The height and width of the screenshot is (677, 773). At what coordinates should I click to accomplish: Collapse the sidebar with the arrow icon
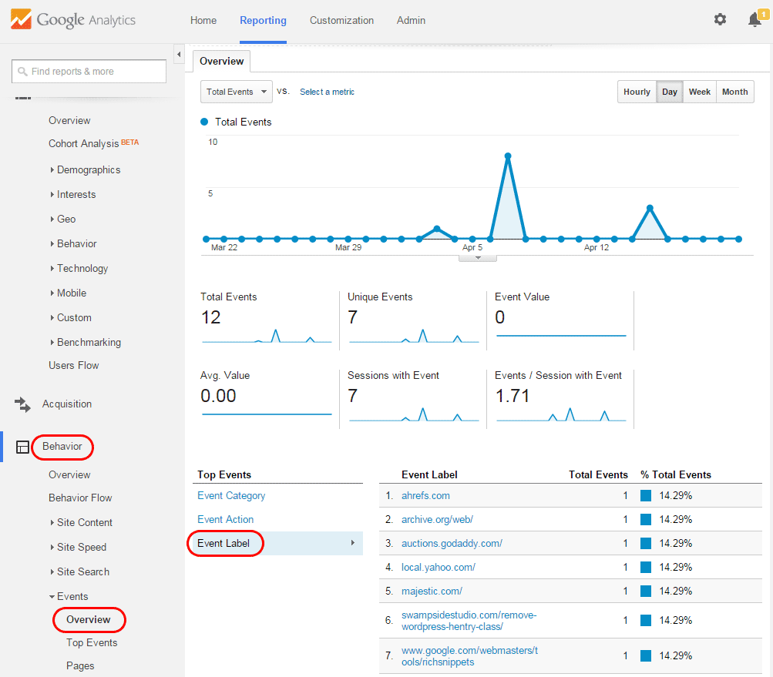click(x=179, y=54)
